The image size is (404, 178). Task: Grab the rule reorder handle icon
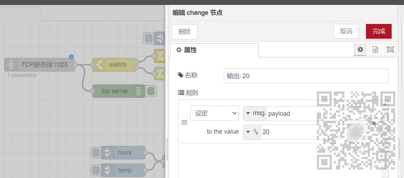pyautogui.click(x=184, y=123)
